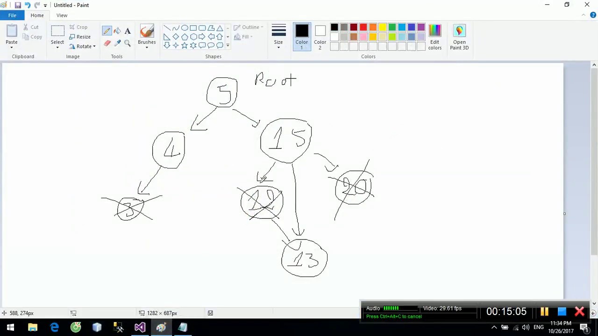The width and height of the screenshot is (598, 336).
Task: Select the Color picker eyedropper tool
Action: 117,43
